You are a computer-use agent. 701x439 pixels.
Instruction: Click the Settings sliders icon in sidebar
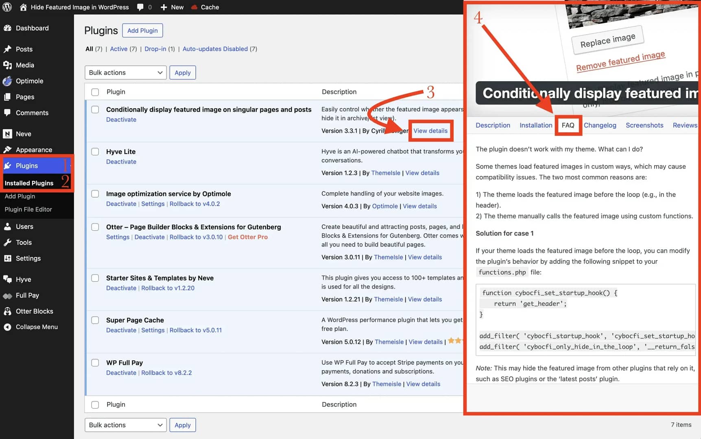point(7,258)
